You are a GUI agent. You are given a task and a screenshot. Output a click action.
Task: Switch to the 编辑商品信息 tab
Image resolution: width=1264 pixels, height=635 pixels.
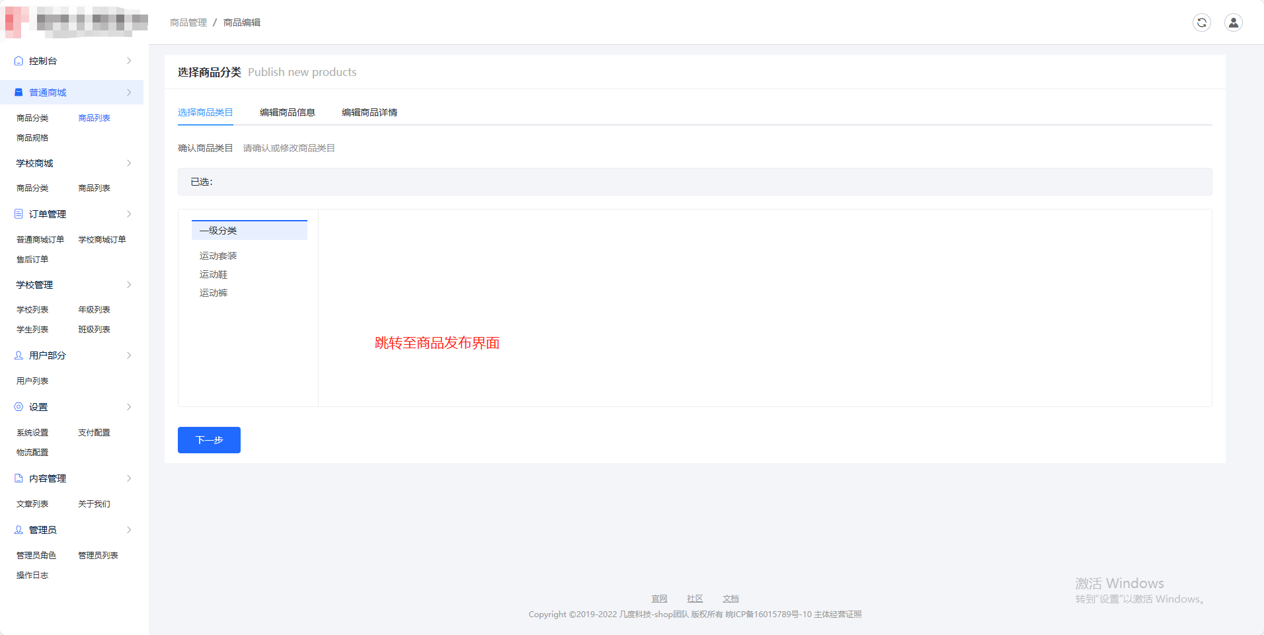(x=287, y=112)
